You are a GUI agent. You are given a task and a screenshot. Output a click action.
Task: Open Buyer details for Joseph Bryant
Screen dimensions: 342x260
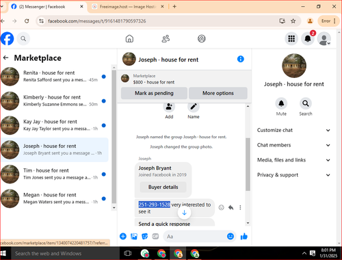click(163, 187)
